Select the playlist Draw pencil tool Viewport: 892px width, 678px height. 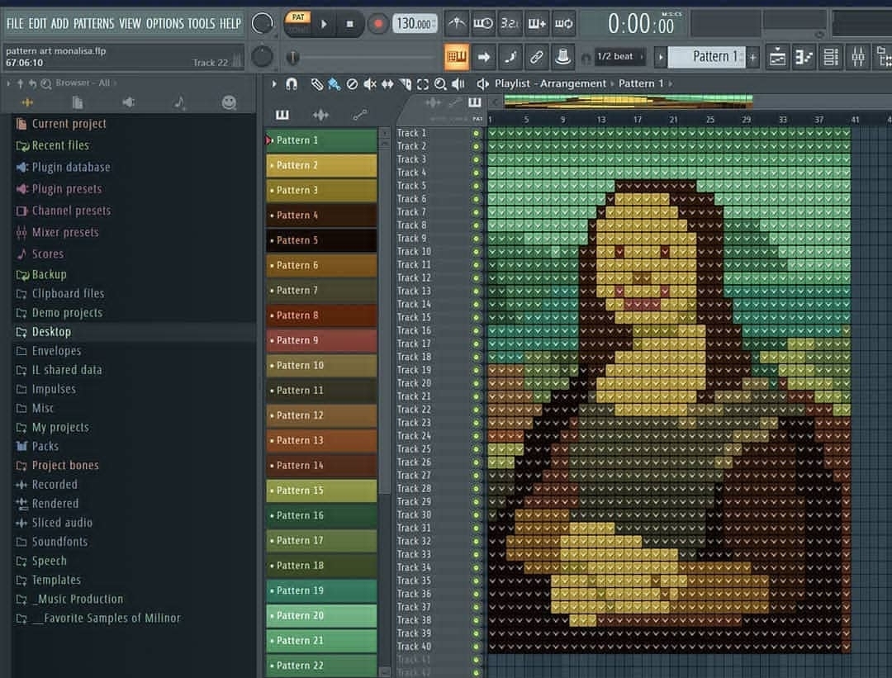point(317,84)
